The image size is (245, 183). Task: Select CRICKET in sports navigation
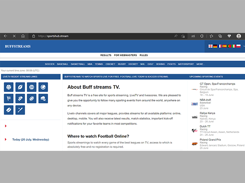point(110,64)
